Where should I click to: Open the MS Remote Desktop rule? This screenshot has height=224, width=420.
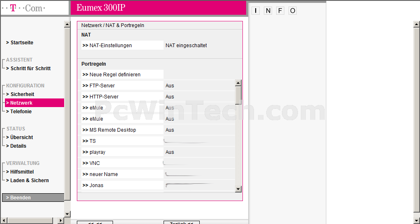pos(122,130)
